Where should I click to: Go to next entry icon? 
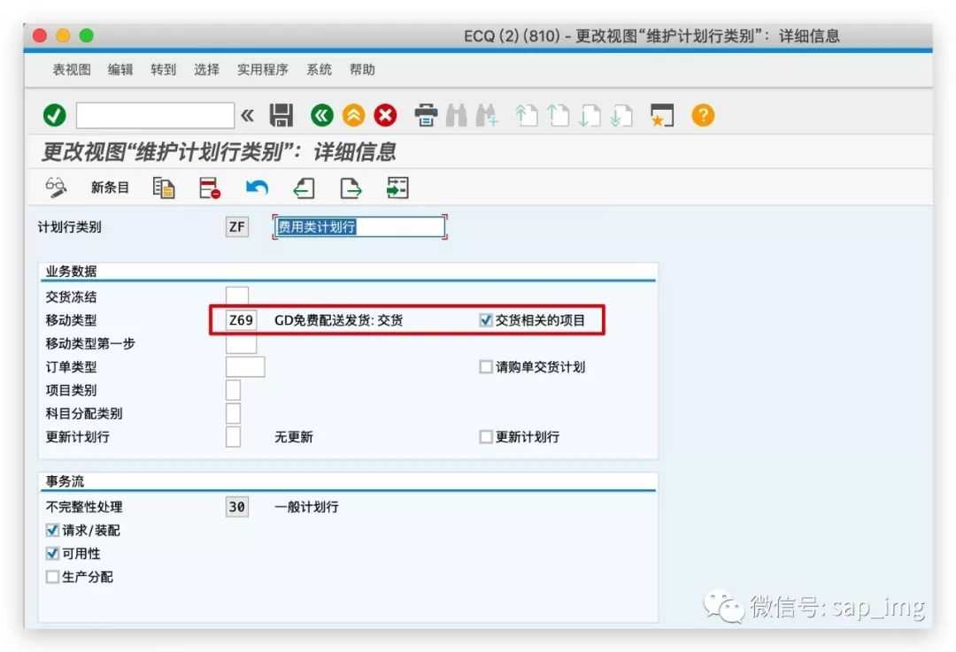[x=351, y=188]
